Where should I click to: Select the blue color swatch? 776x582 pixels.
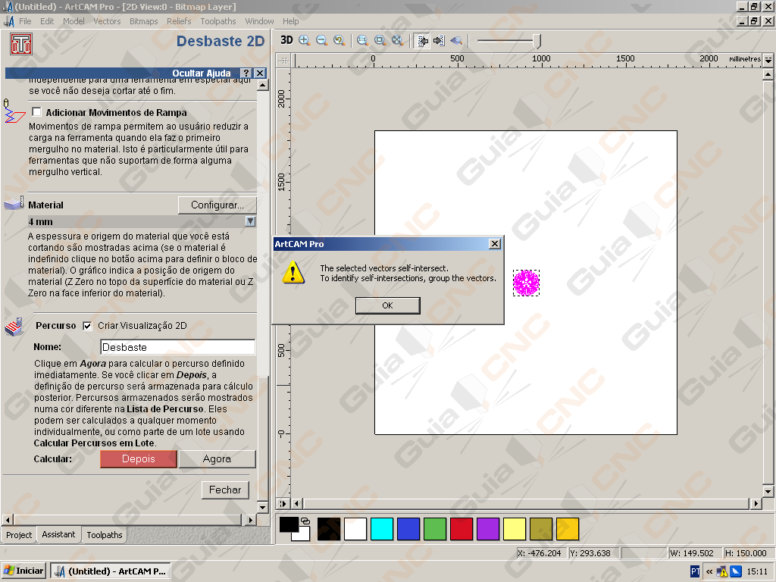[408, 528]
